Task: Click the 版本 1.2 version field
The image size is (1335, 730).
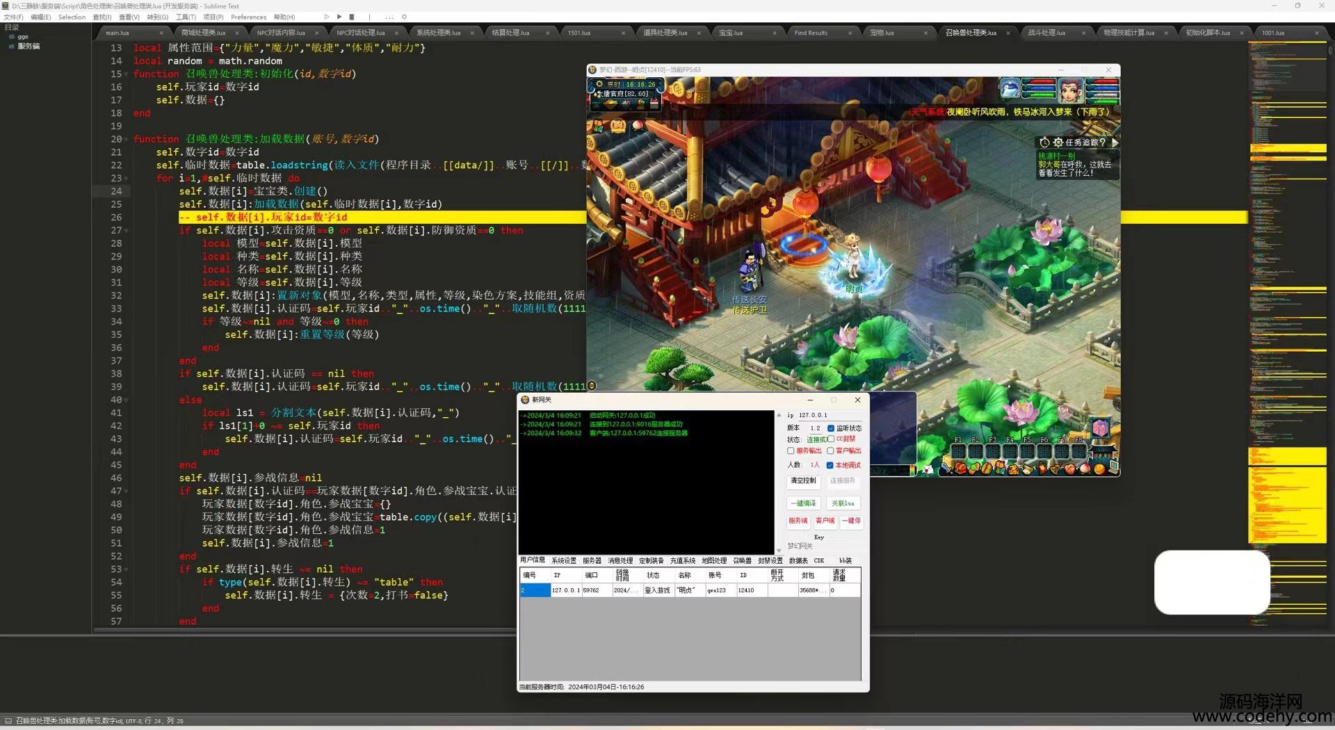Action: [816, 428]
